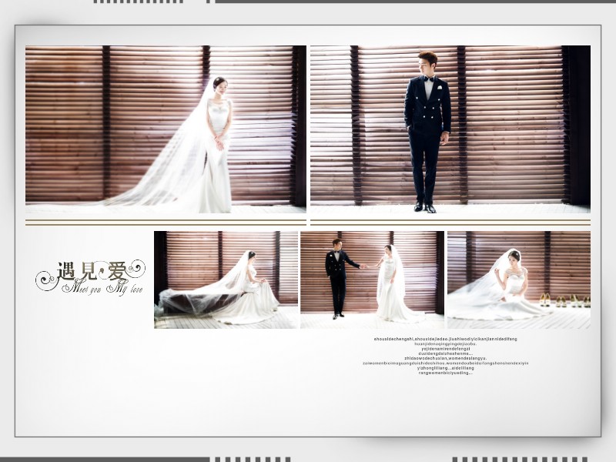Screen dimensions: 616x462
Task: Click the dashed strip at the bottom right
Action: pos(520,459)
